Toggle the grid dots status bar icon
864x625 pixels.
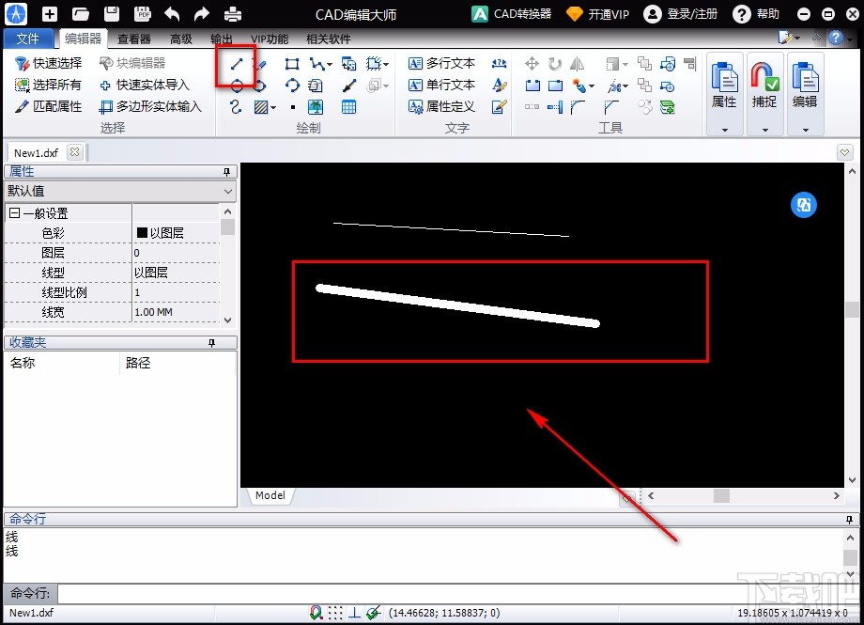tap(335, 613)
